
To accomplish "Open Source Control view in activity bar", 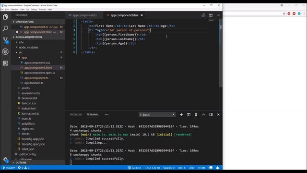I will tap(5, 40).
